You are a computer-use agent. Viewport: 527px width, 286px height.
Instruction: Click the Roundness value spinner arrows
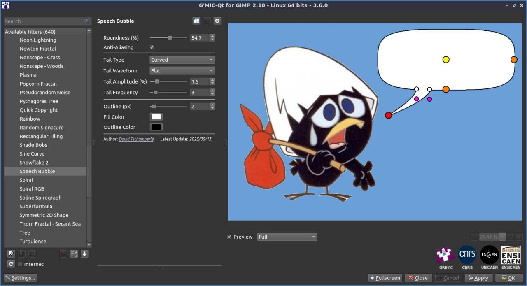pyautogui.click(x=212, y=38)
